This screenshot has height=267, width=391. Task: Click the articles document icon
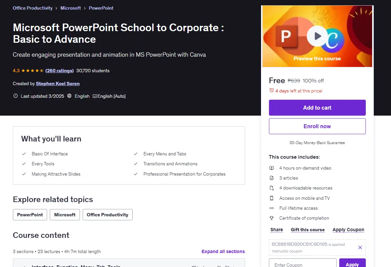(272, 178)
